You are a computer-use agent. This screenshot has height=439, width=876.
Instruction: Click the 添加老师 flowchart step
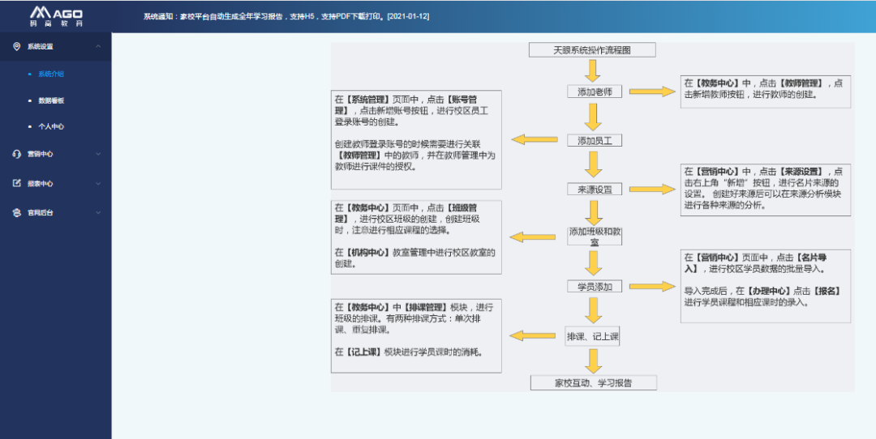coord(595,92)
